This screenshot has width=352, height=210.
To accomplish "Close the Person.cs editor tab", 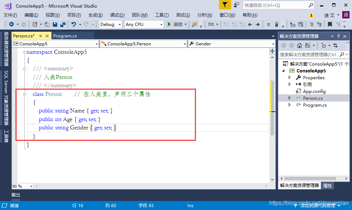I will pyautogui.click(x=47, y=36).
